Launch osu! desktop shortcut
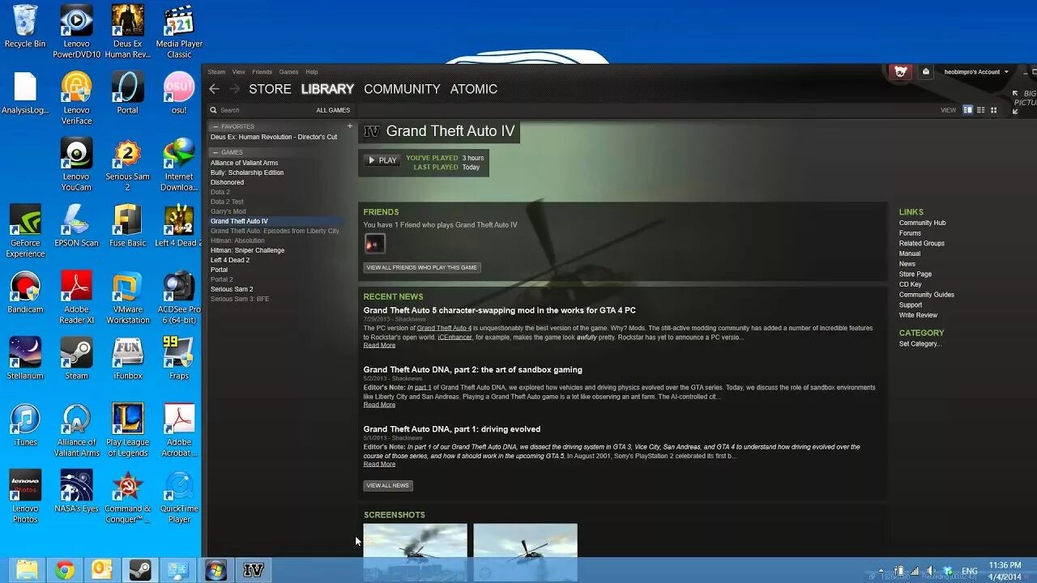The image size is (1037, 583). coord(179,92)
